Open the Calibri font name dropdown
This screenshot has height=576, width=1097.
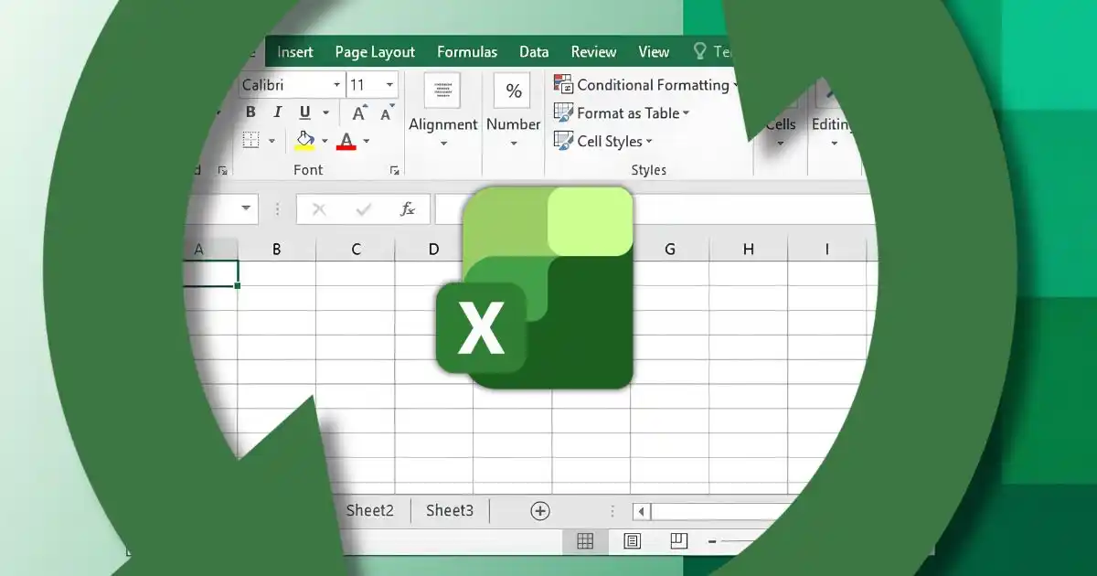coord(335,85)
